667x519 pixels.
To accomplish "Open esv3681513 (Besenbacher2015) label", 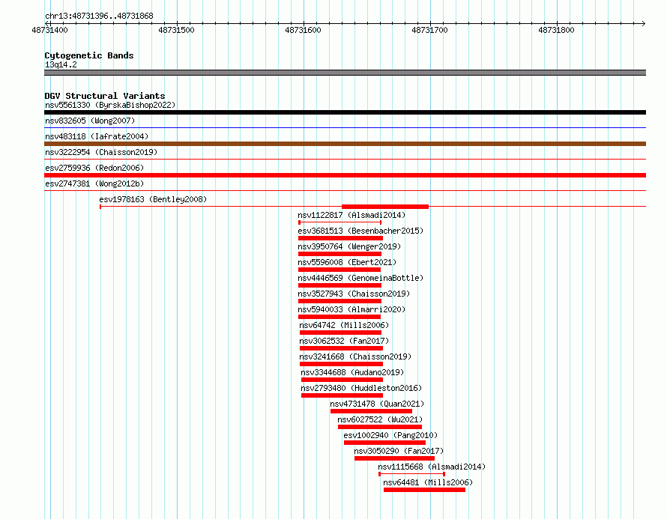I will (360, 231).
